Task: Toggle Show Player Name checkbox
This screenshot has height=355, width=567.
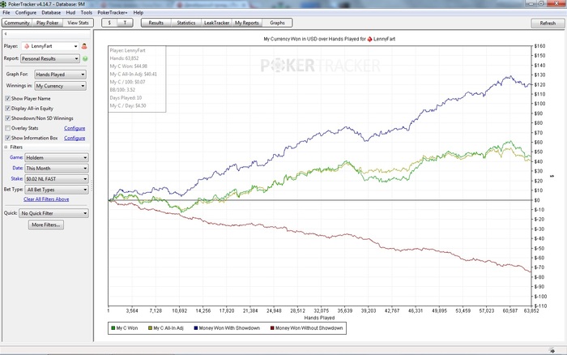Action: tap(7, 98)
